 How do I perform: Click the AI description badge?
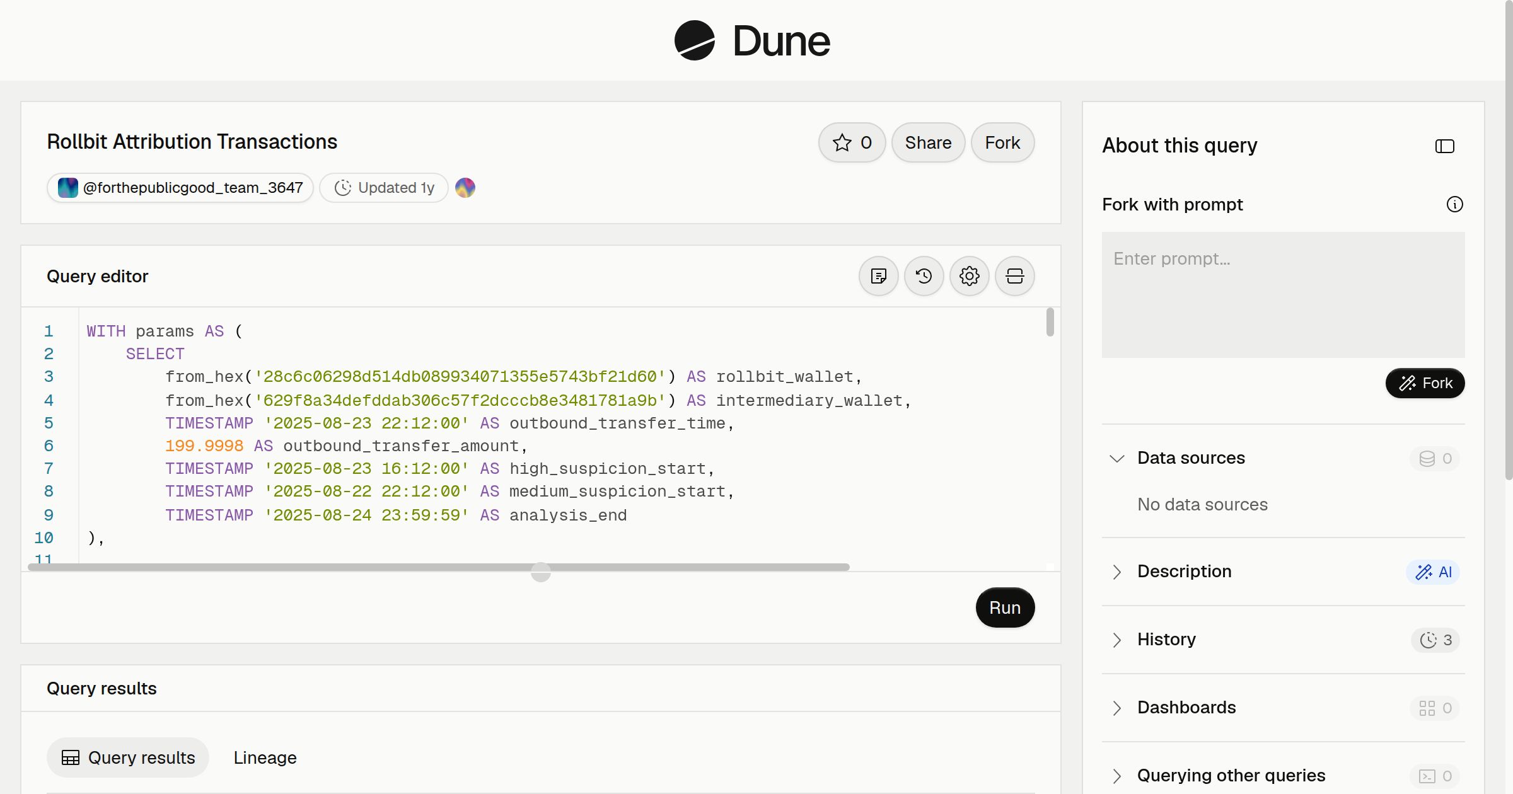pyautogui.click(x=1433, y=572)
